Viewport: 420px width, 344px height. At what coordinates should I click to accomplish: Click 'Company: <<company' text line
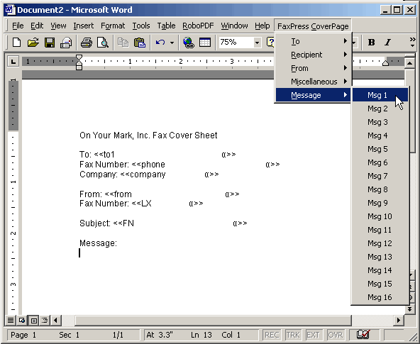pyautogui.click(x=123, y=174)
